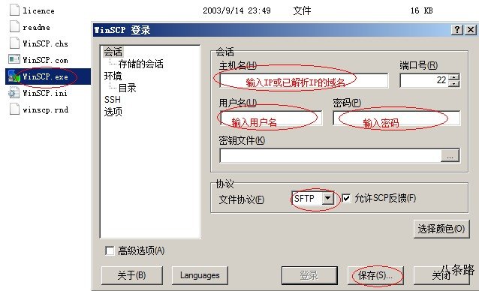Click the 关于(B) button

pyautogui.click(x=131, y=275)
